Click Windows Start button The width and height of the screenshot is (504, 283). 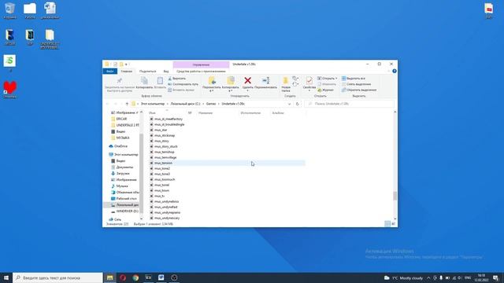pyautogui.click(x=6, y=277)
